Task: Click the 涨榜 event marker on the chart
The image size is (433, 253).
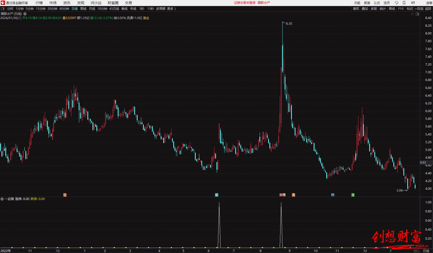Action: point(282,195)
